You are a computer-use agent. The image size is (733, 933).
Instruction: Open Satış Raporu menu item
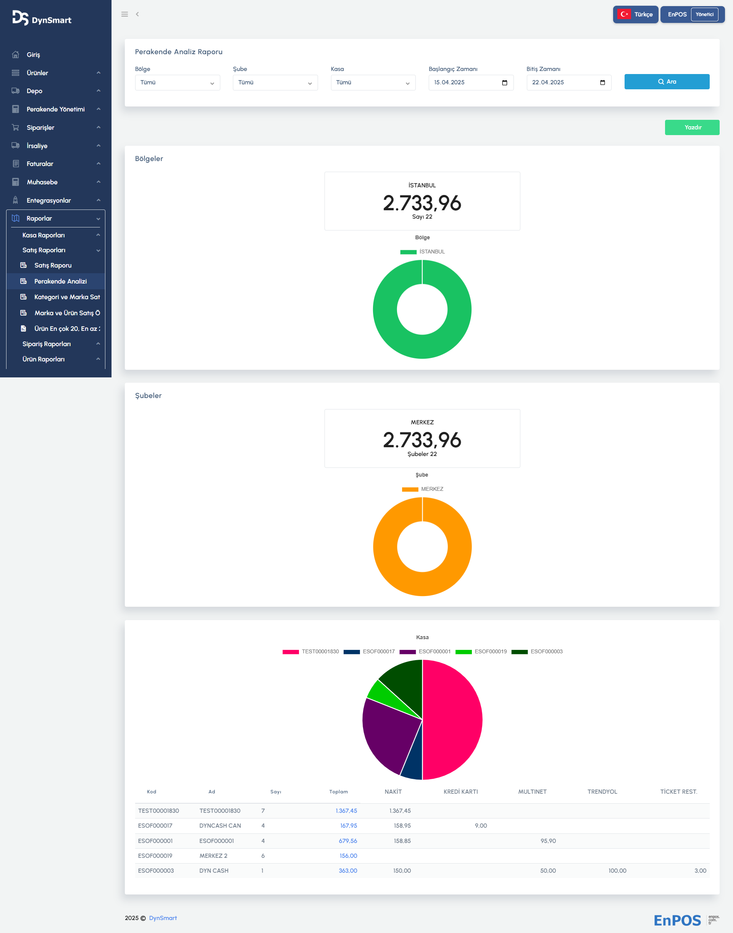(x=53, y=266)
